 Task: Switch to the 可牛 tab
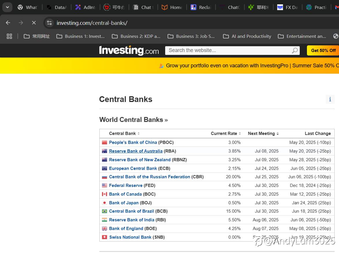point(114,7)
